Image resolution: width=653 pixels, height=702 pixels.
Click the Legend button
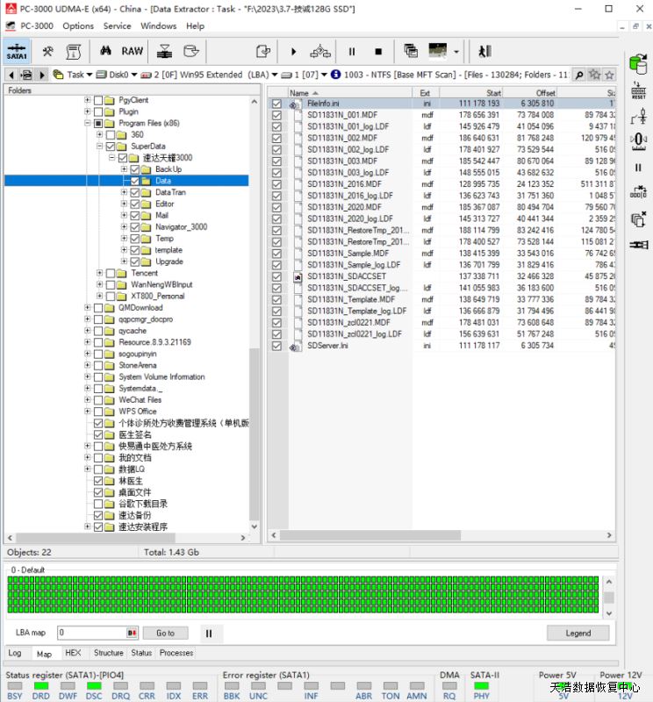click(578, 633)
